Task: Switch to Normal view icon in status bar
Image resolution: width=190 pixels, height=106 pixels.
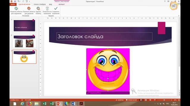Action: tap(141, 100)
